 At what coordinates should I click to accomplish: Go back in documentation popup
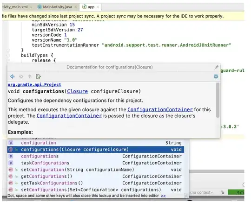pyautogui.click(x=13, y=76)
